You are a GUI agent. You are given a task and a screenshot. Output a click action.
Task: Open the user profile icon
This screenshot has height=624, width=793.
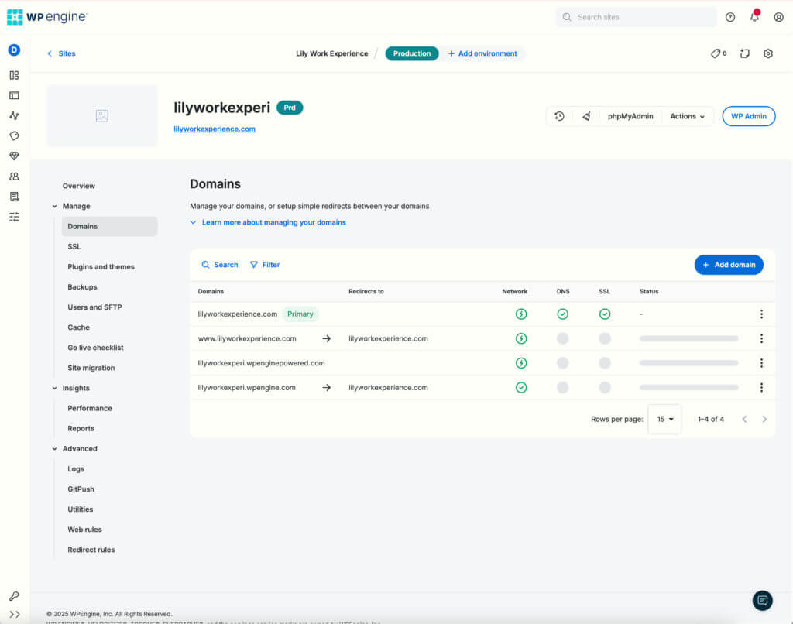pos(778,17)
